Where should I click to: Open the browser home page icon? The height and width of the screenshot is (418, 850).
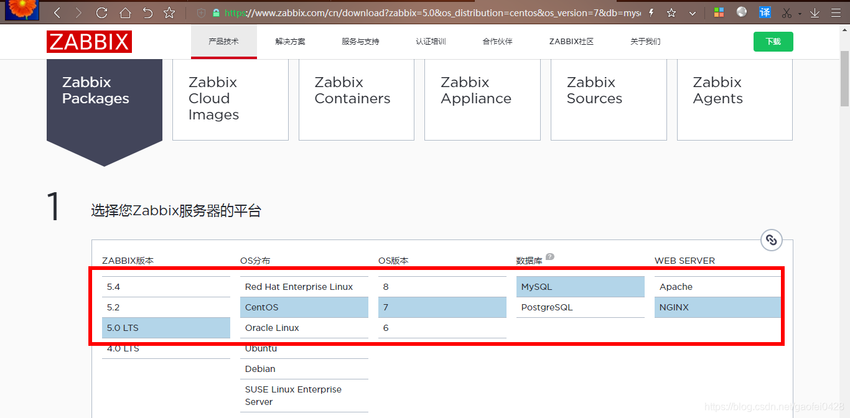(125, 12)
